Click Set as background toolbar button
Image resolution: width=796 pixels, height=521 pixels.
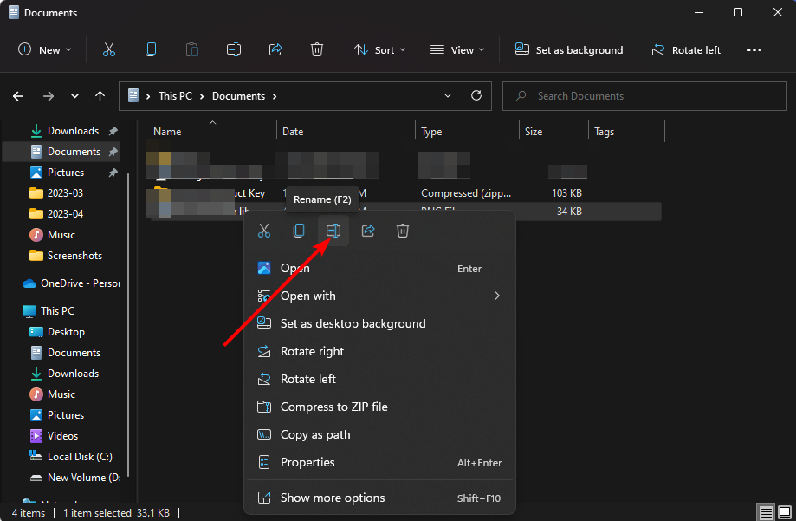click(569, 49)
